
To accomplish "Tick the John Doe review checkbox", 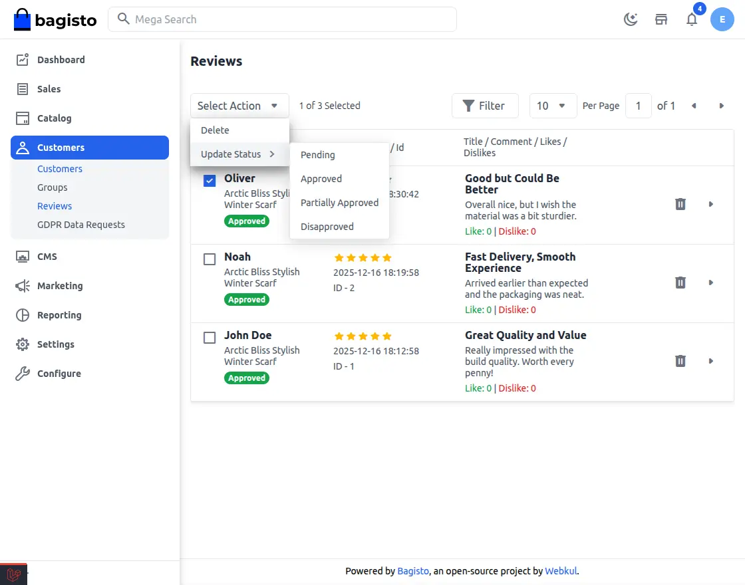I will pos(210,338).
